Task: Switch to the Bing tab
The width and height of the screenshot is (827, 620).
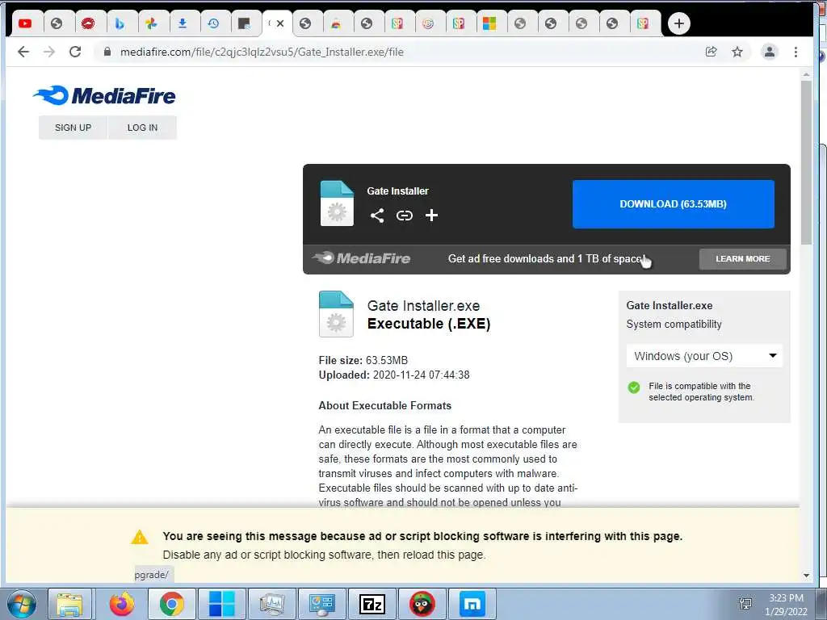Action: click(120, 23)
